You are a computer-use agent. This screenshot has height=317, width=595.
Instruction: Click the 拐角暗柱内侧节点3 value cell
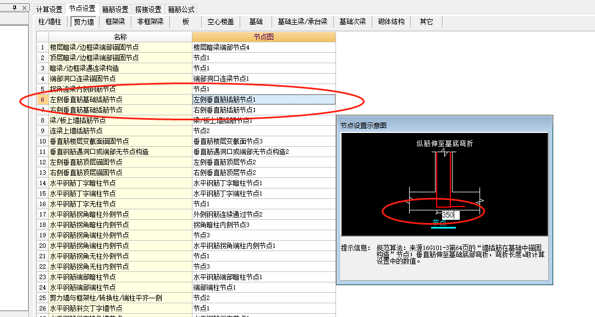click(x=264, y=225)
